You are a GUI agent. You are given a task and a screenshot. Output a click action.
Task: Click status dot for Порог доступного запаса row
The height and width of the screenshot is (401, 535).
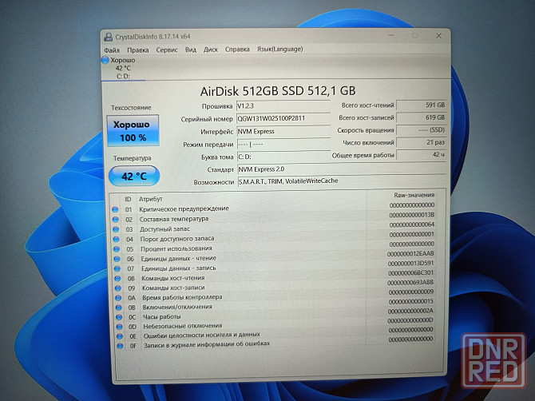(116, 239)
